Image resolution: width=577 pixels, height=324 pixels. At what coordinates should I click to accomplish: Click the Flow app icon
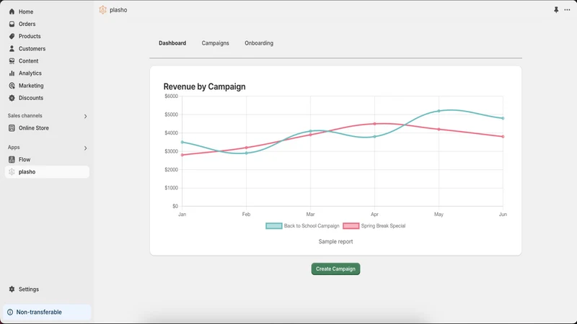[12, 159]
